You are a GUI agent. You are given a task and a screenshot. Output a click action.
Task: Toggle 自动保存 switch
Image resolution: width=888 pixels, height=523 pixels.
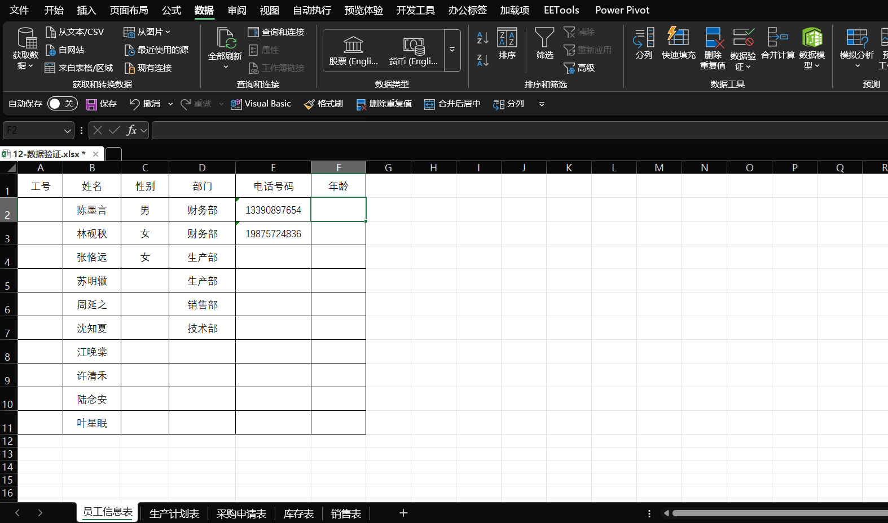coord(62,104)
